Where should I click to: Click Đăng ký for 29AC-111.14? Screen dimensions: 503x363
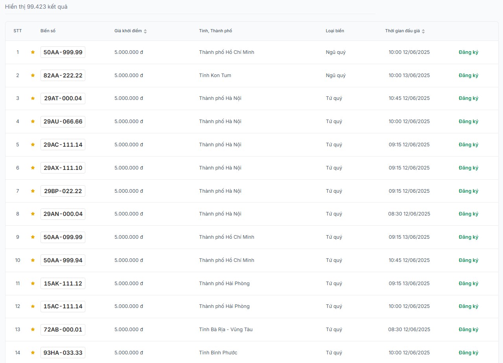pos(468,145)
